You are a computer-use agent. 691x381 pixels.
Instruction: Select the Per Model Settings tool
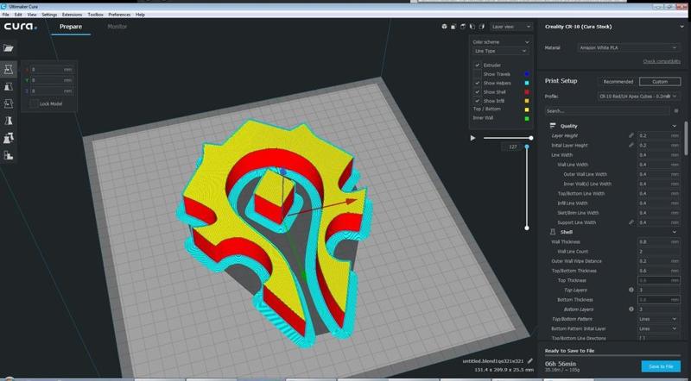tap(9, 139)
